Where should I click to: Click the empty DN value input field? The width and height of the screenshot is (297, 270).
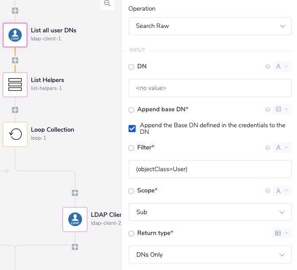pyautogui.click(x=210, y=88)
